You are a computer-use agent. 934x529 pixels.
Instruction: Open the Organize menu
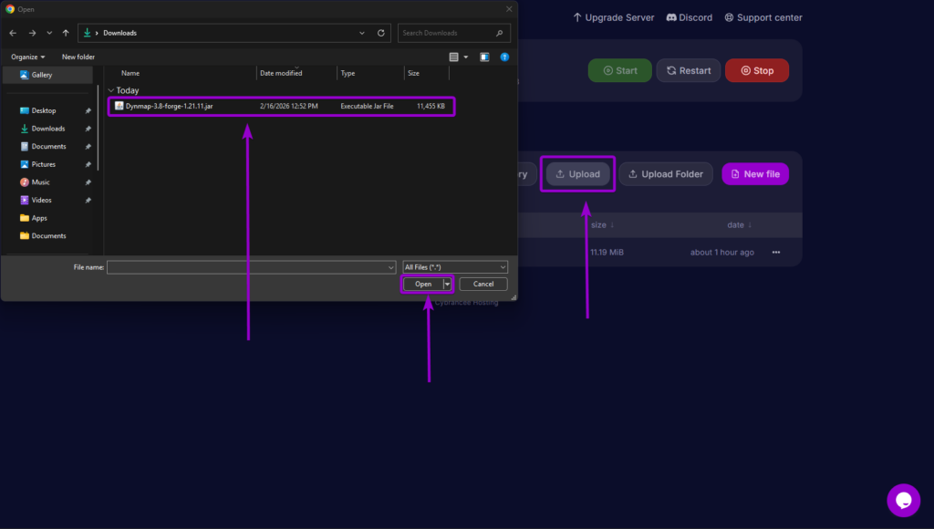tap(27, 57)
